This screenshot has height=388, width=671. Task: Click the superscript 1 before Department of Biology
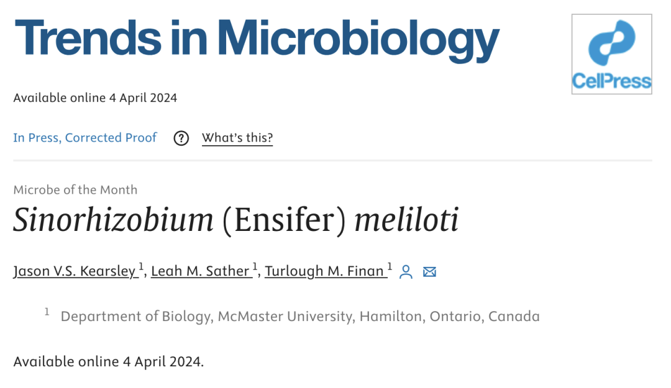click(47, 312)
